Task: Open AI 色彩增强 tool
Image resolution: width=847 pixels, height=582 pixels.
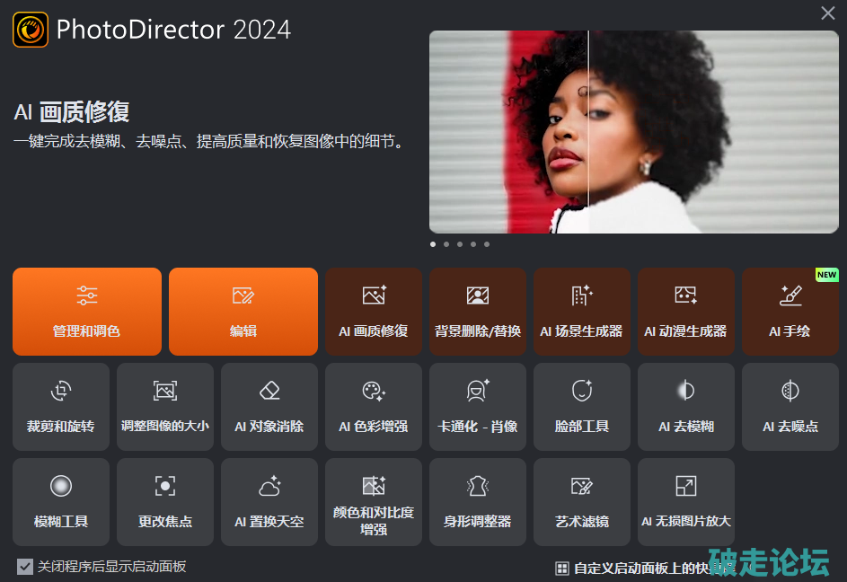Action: [x=374, y=406]
